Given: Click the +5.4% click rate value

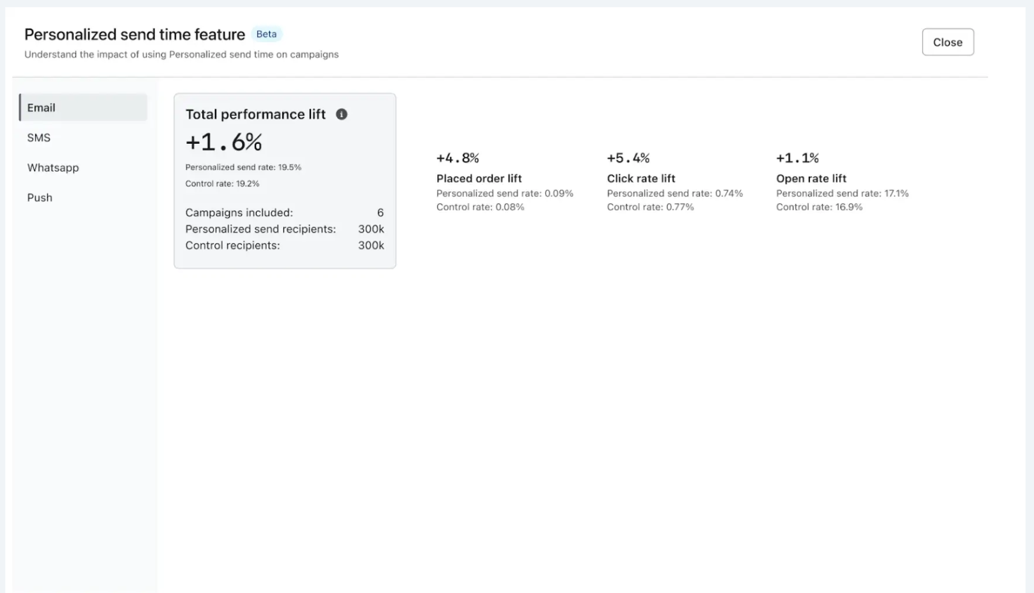Looking at the screenshot, I should point(628,158).
